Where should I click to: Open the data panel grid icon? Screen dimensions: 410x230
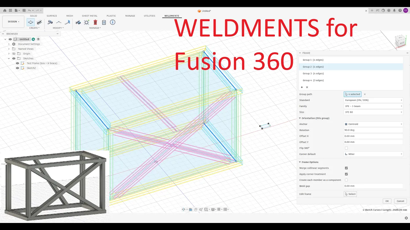(x=11, y=11)
